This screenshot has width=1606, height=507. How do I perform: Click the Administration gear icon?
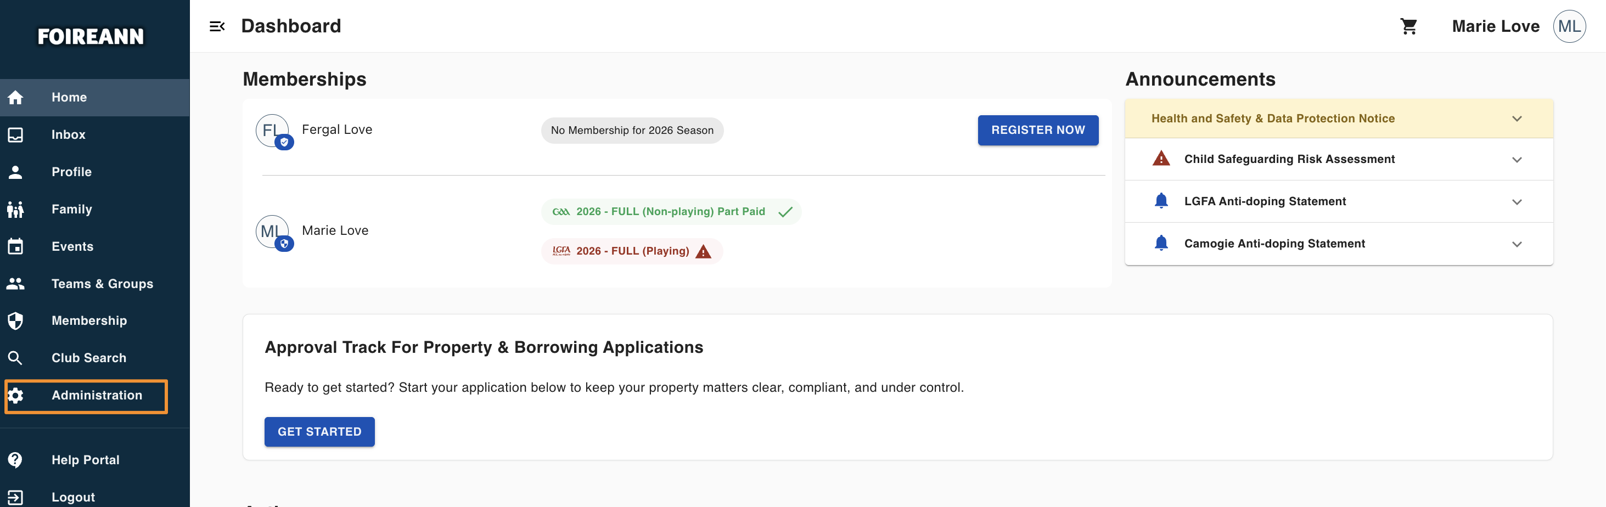point(15,396)
